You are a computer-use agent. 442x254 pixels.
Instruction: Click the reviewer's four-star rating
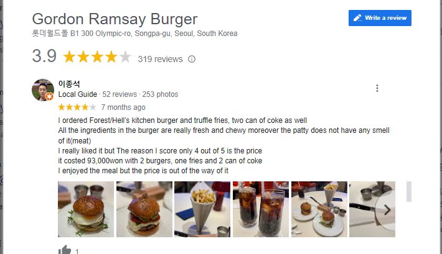[x=77, y=107]
